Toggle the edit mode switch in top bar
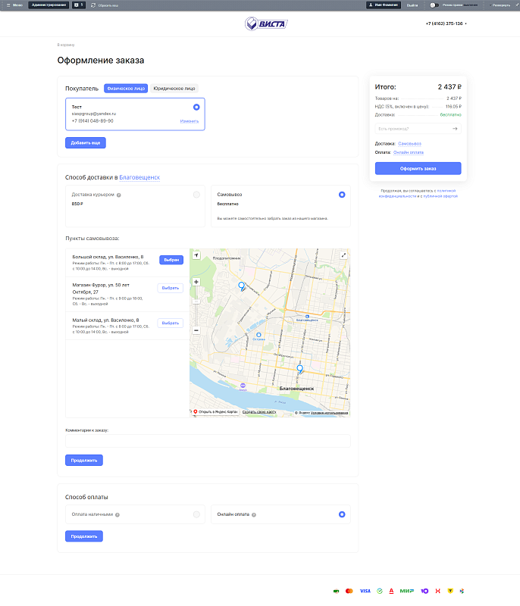The image size is (520, 606). tap(435, 5)
